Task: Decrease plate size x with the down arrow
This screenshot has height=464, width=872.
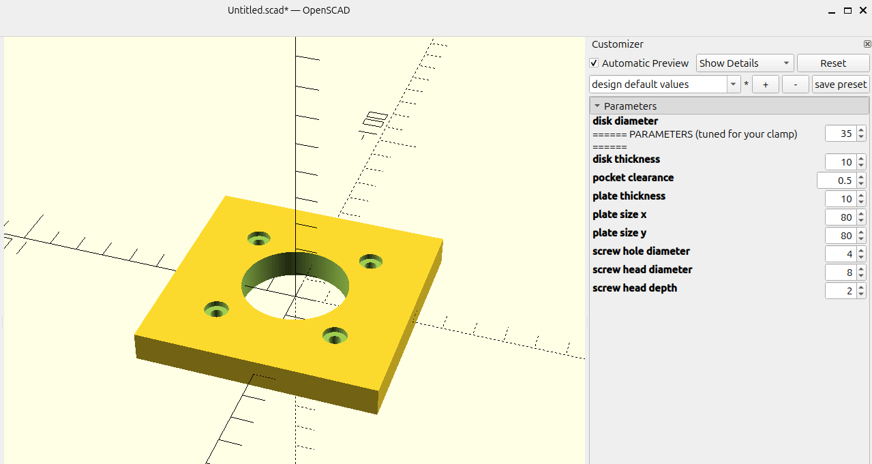Action: point(861,221)
